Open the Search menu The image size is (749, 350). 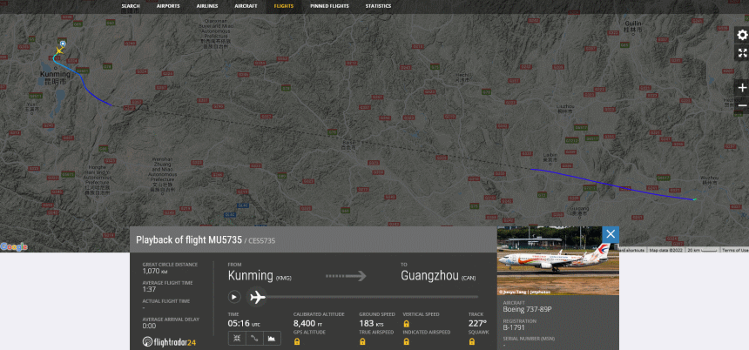[131, 6]
